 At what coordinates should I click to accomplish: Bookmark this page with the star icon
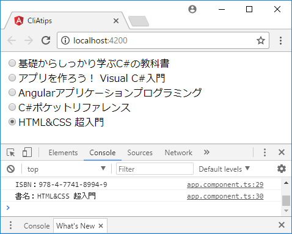(x=261, y=40)
